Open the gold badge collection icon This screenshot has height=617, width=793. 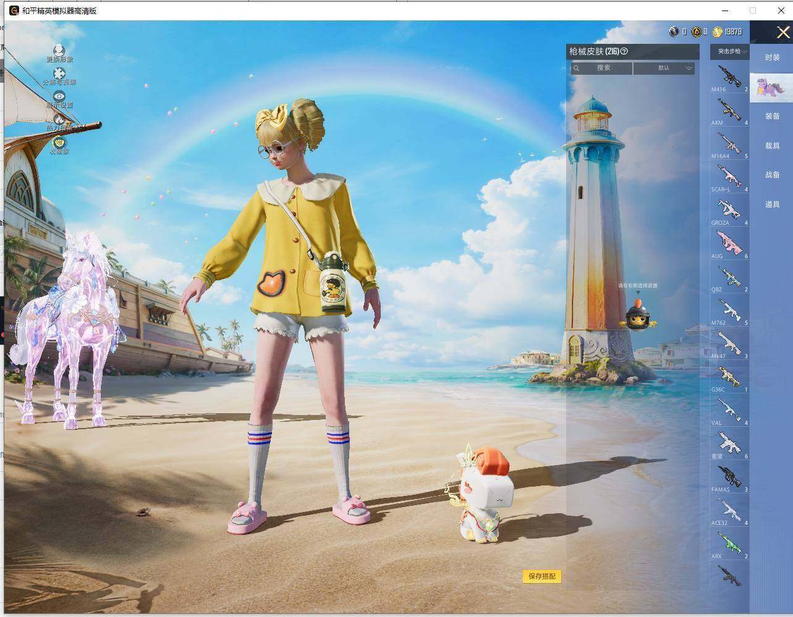click(59, 143)
